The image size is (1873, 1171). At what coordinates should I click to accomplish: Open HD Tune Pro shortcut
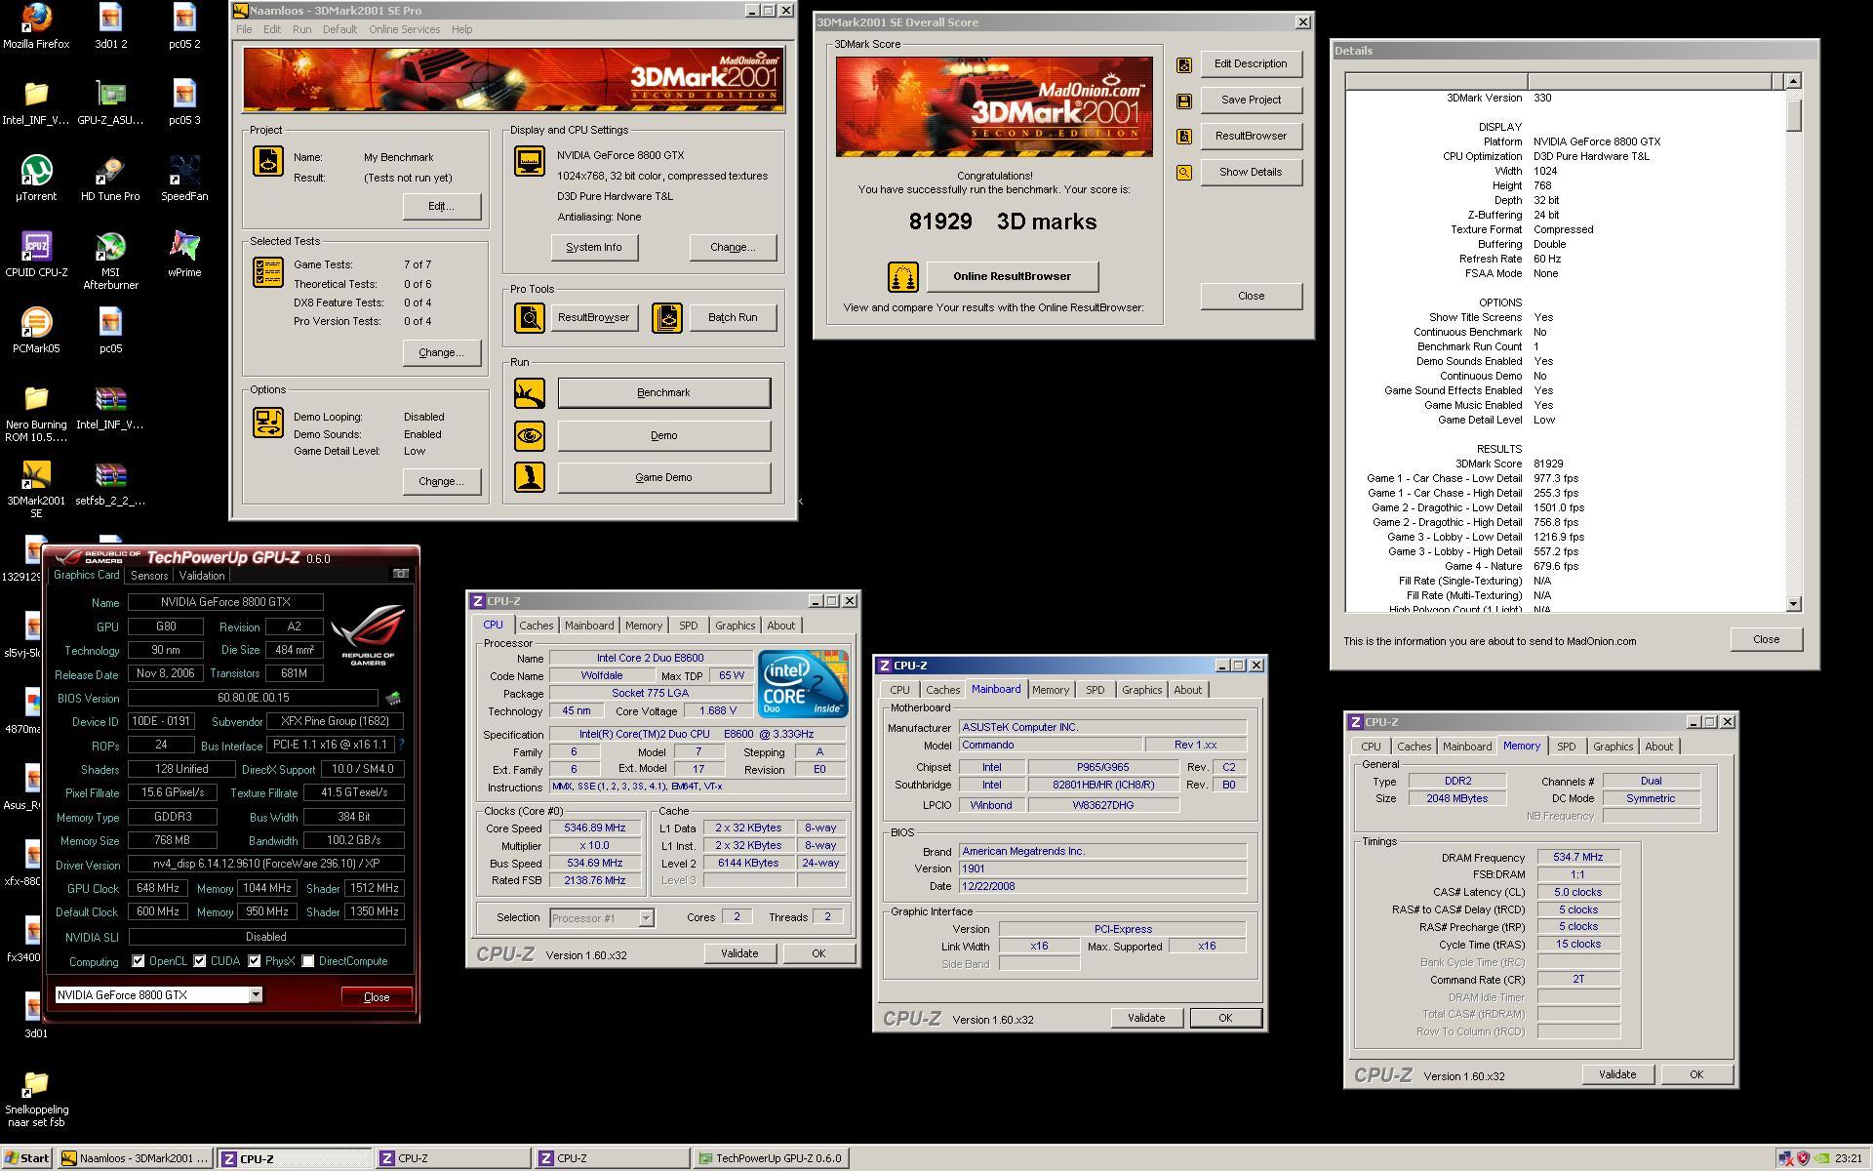pyautogui.click(x=110, y=179)
